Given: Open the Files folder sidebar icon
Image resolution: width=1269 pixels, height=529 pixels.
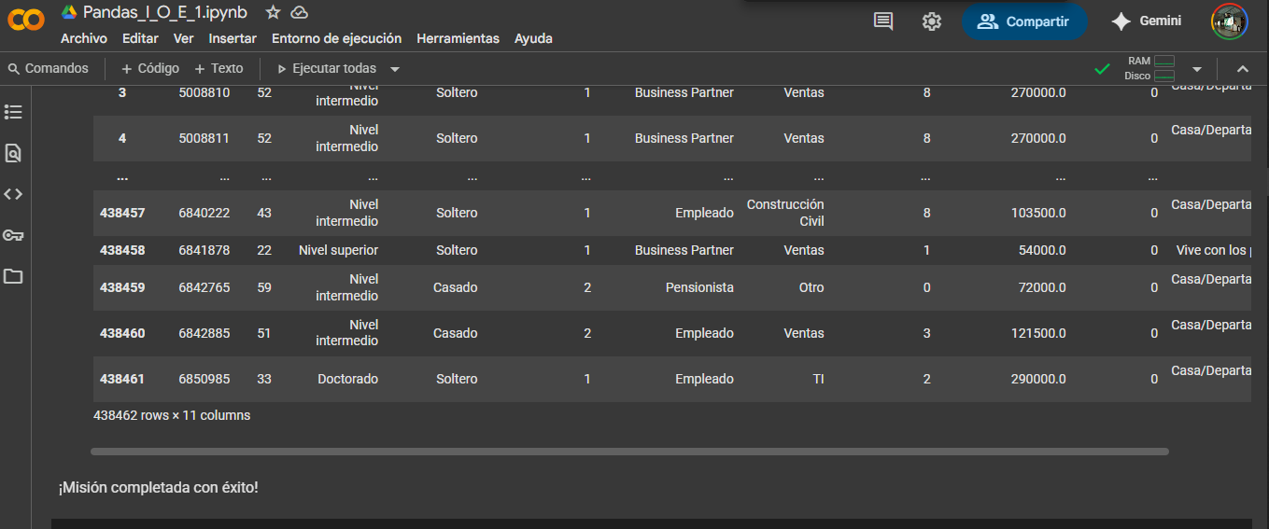Looking at the screenshot, I should (x=13, y=276).
